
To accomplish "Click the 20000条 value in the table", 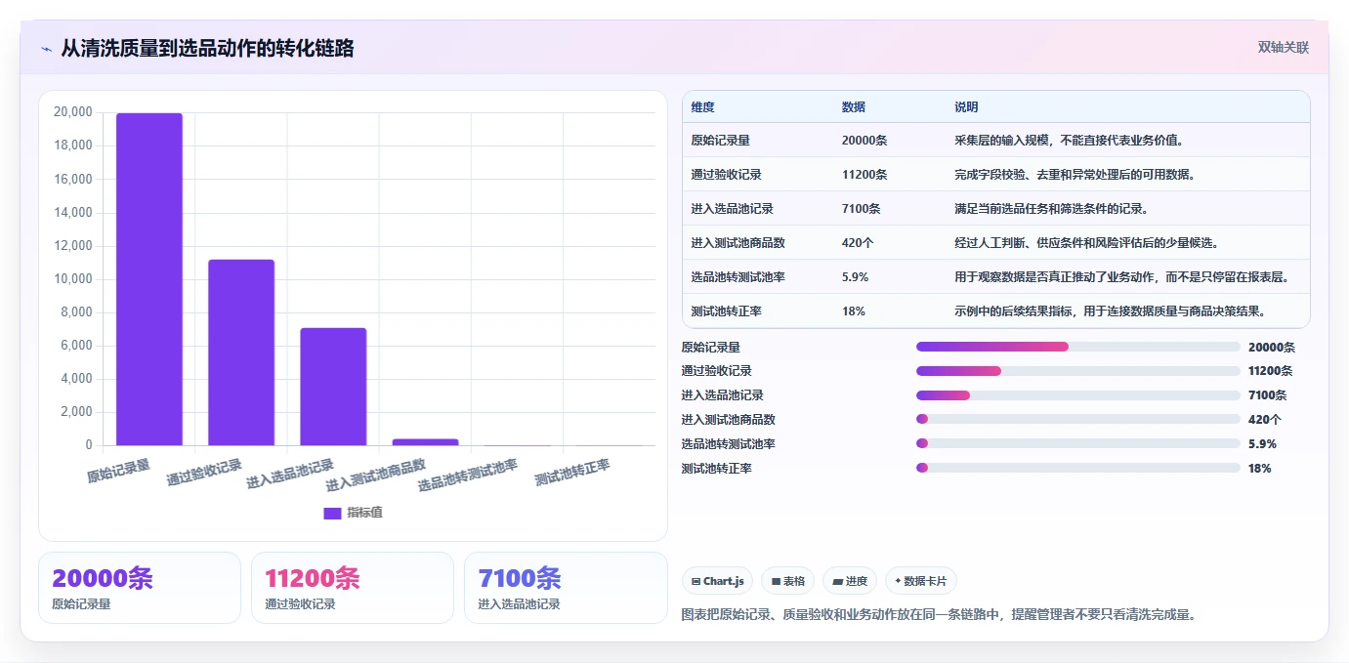I will coord(864,141).
